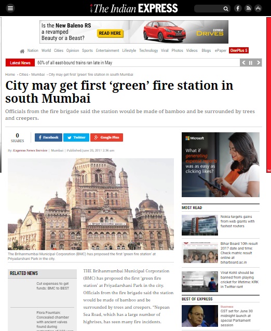Click the header search input field
271x331 pixels.
[x=209, y=9]
